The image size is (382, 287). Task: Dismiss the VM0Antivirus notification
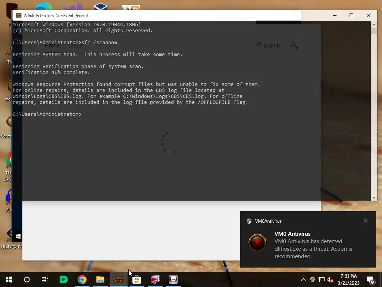pyautogui.click(x=366, y=221)
